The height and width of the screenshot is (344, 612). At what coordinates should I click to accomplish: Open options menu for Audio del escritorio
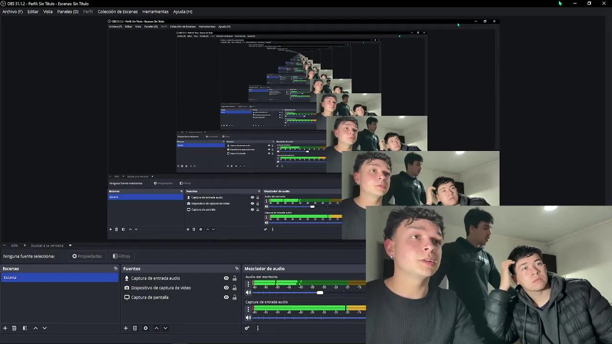click(248, 284)
